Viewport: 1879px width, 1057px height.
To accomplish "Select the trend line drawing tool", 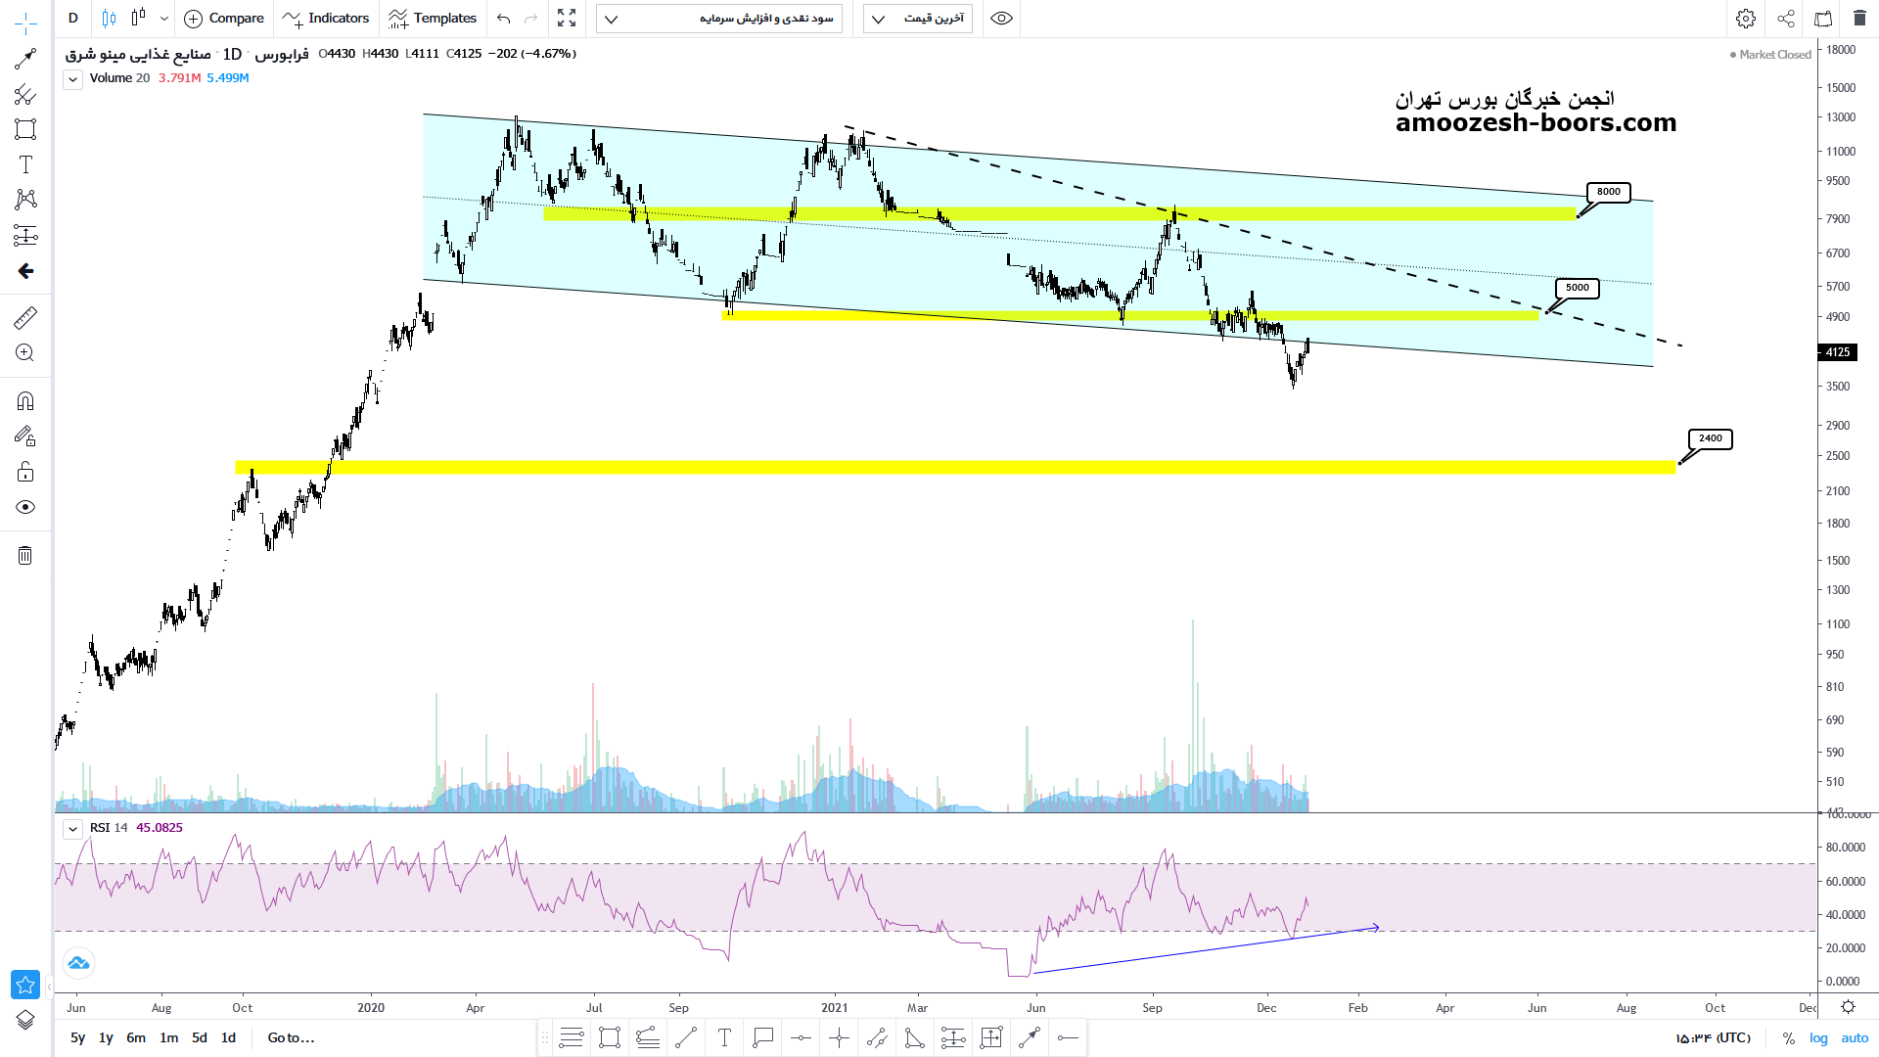I will pyautogui.click(x=25, y=59).
